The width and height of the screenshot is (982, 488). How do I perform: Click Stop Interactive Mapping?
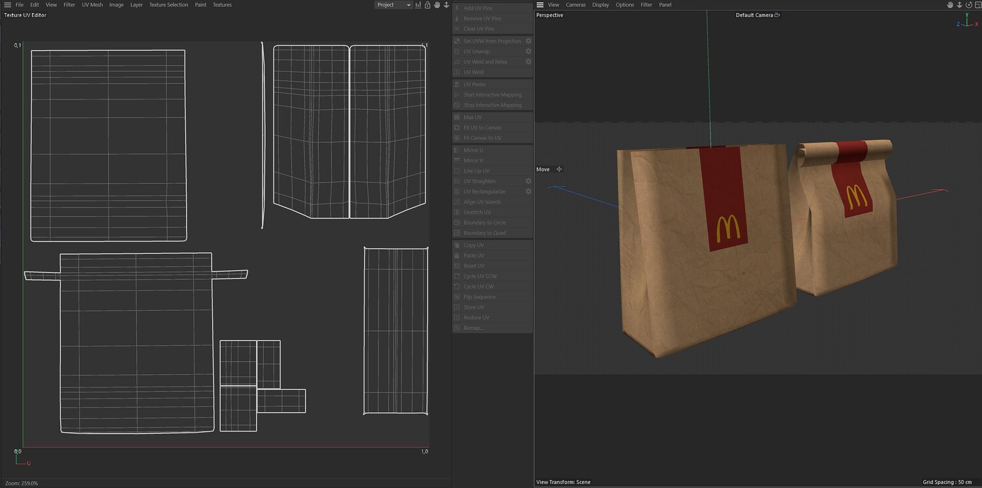tap(492, 105)
